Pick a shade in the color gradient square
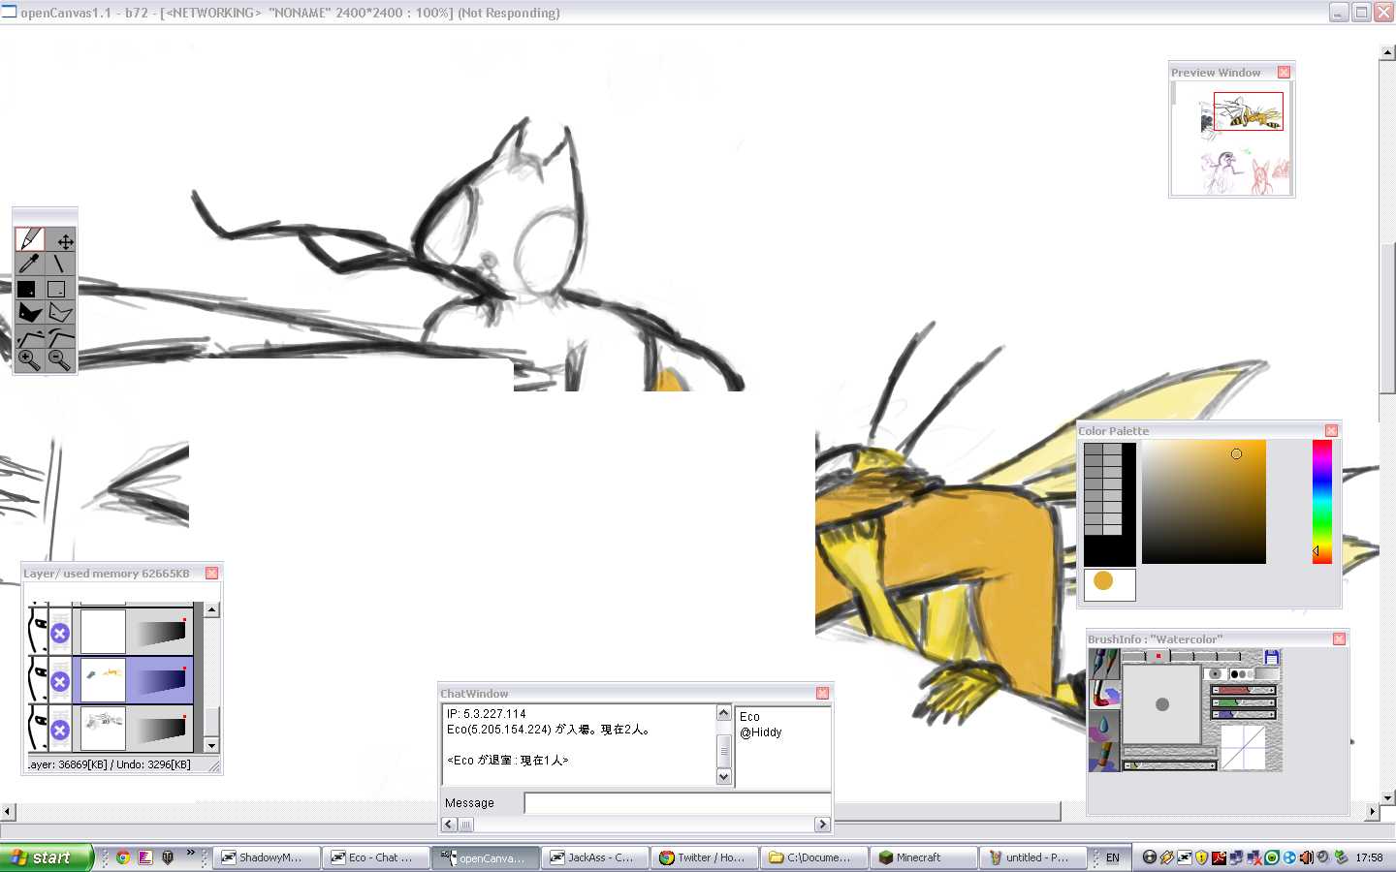Image resolution: width=1396 pixels, height=872 pixels. [1204, 502]
